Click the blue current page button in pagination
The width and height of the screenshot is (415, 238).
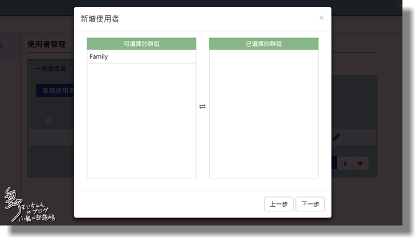click(x=334, y=164)
